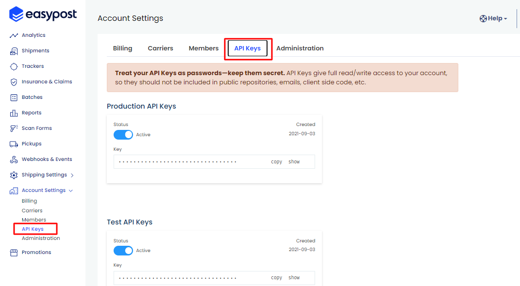Click the Account Settings page title

pos(130,18)
